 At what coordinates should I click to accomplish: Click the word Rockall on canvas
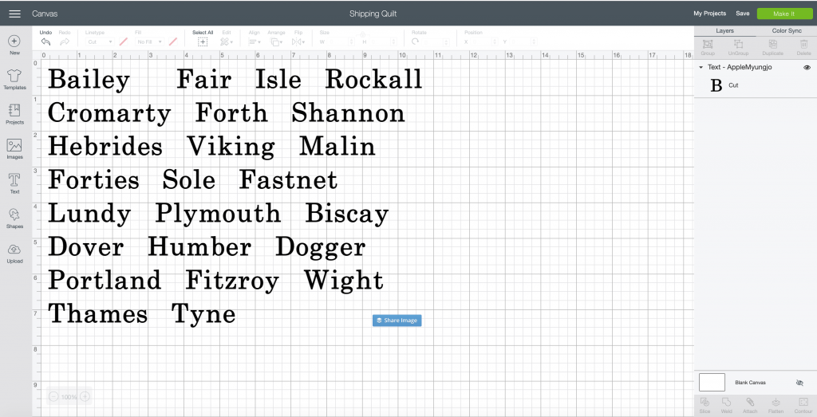pos(373,79)
